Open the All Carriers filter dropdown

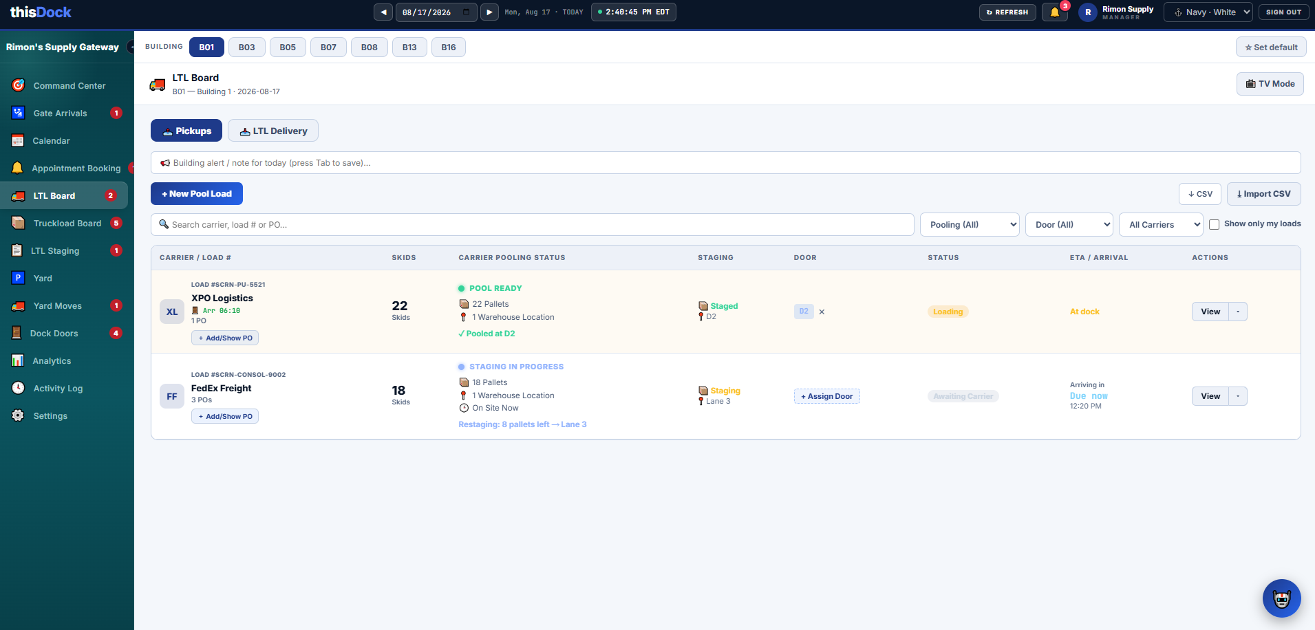click(x=1162, y=225)
